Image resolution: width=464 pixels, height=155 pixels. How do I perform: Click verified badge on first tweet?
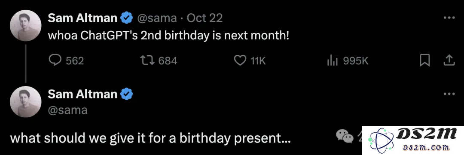click(x=126, y=18)
